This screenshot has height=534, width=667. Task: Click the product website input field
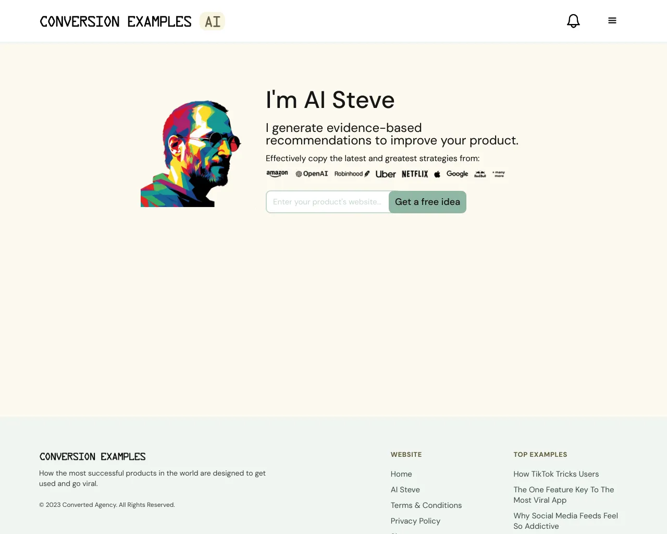tap(327, 202)
